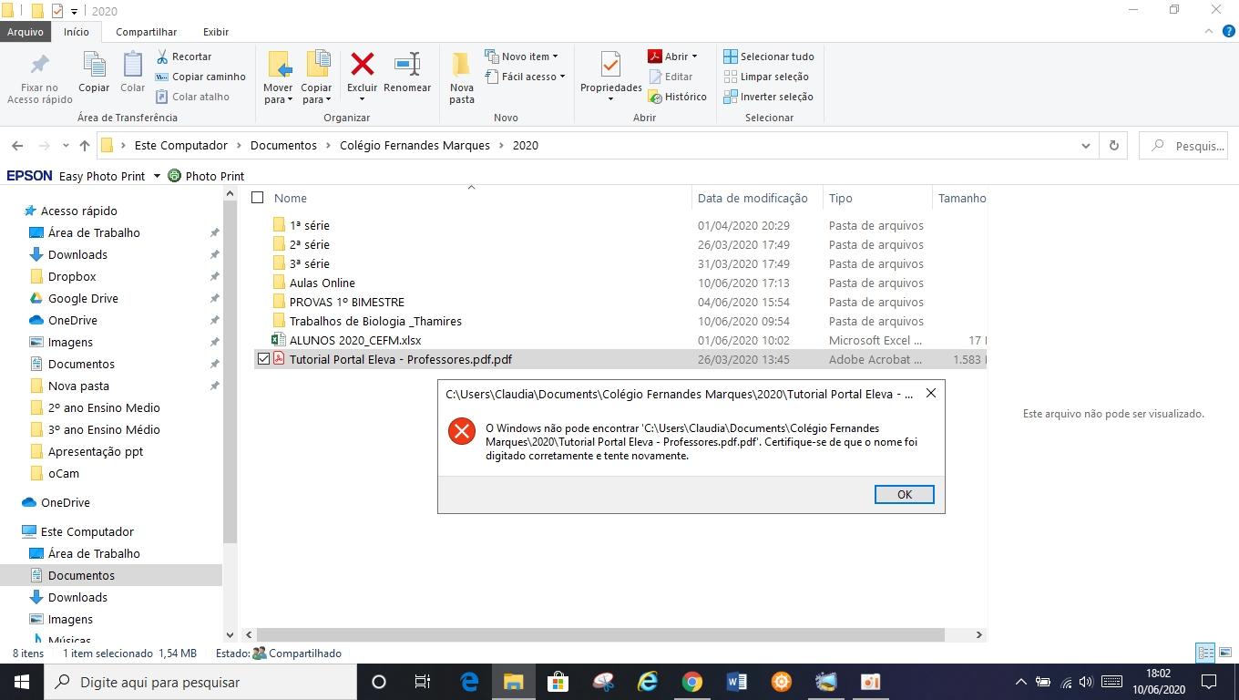Click the red Excluir icon
This screenshot has width=1239, height=700.
pyautogui.click(x=363, y=64)
